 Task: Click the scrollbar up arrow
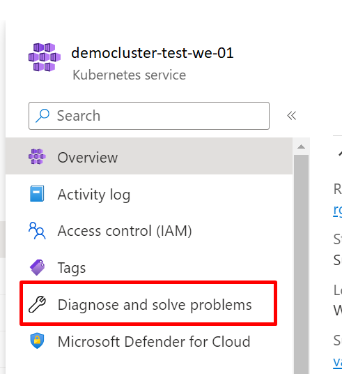click(x=302, y=147)
